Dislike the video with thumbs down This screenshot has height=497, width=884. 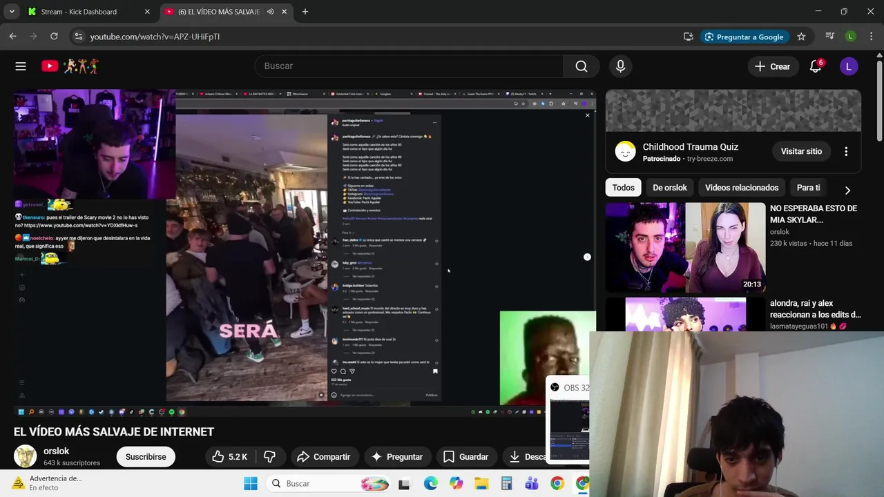pos(270,457)
